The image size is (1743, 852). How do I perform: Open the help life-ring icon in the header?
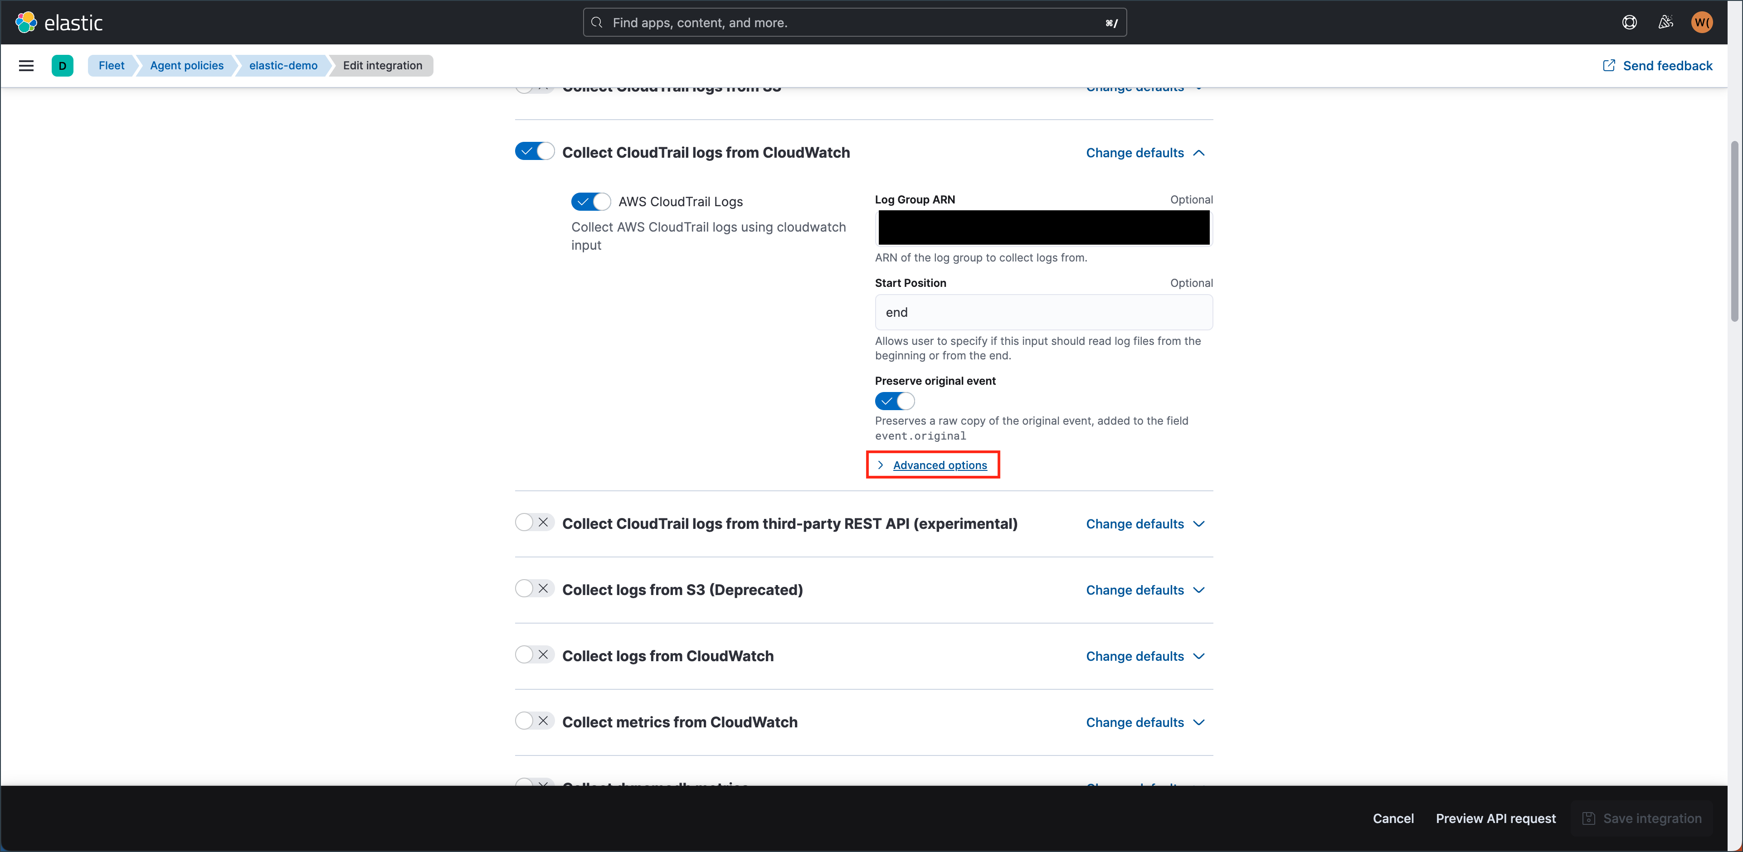click(1629, 22)
